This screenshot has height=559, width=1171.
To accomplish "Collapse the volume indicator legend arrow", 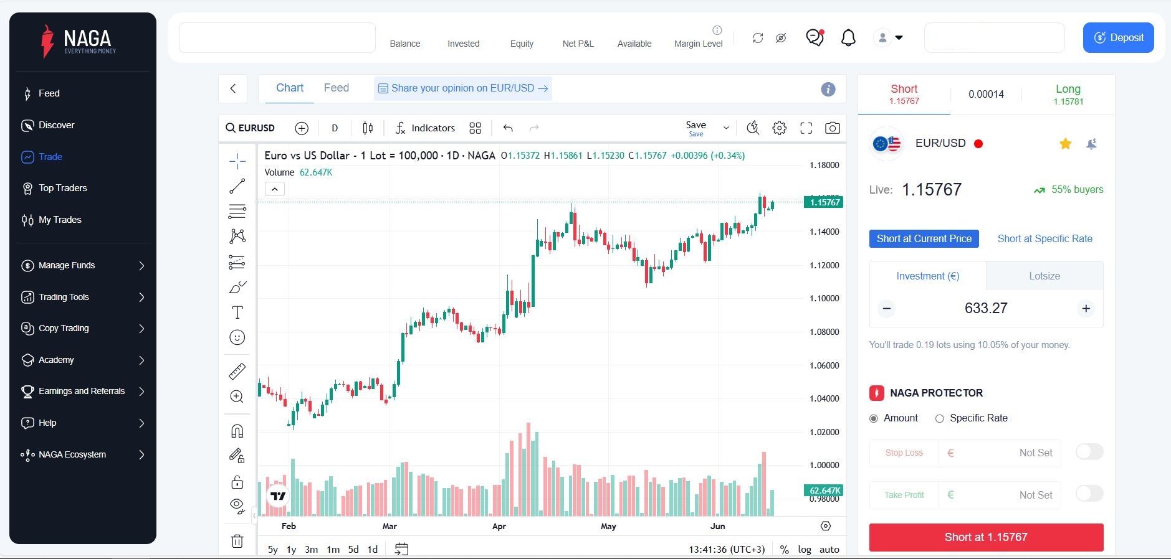I will pyautogui.click(x=275, y=189).
